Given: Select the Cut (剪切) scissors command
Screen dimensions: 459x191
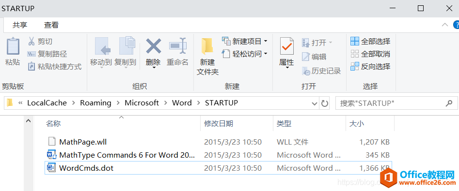Looking at the screenshot, I should 40,42.
